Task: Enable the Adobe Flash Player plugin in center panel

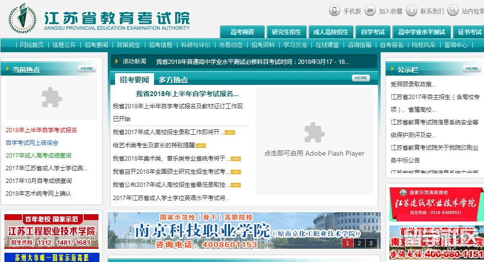Action: tap(314, 141)
